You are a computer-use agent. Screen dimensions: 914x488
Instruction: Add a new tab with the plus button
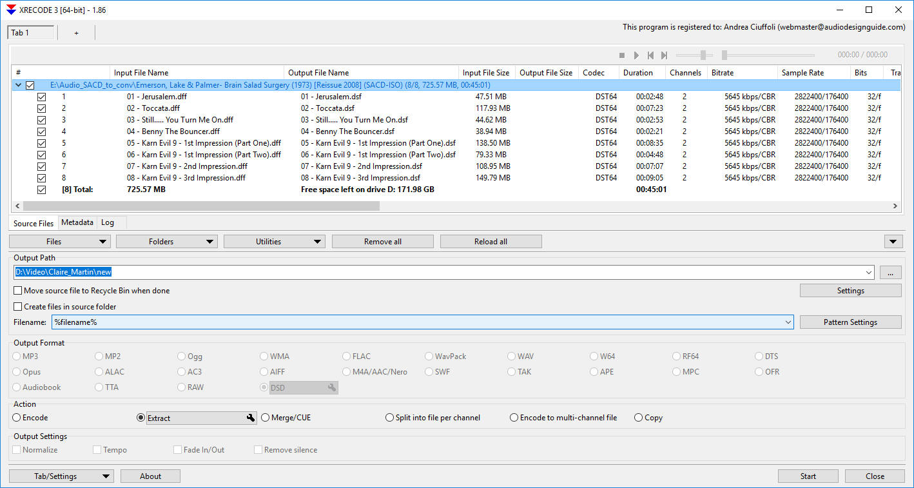[x=76, y=33]
